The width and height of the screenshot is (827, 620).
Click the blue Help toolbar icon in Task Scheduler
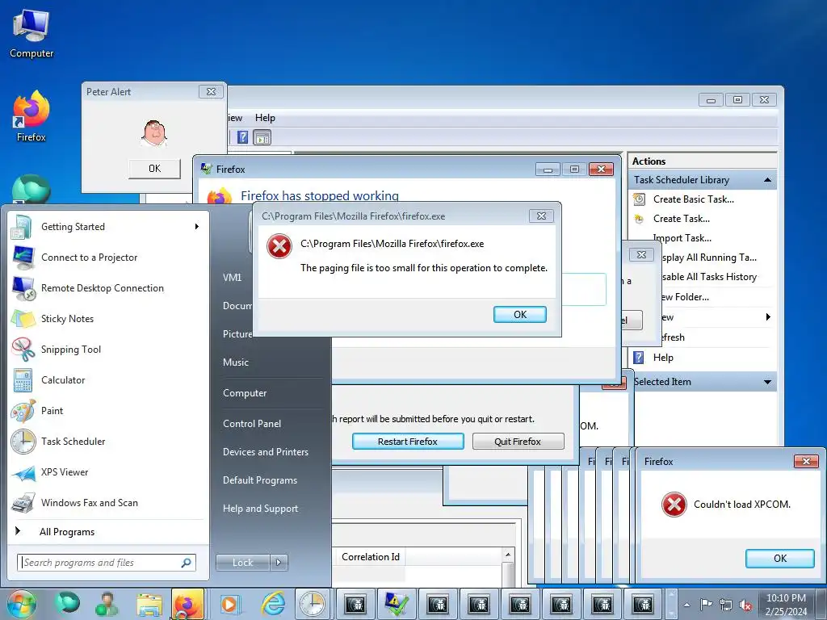pyautogui.click(x=242, y=137)
